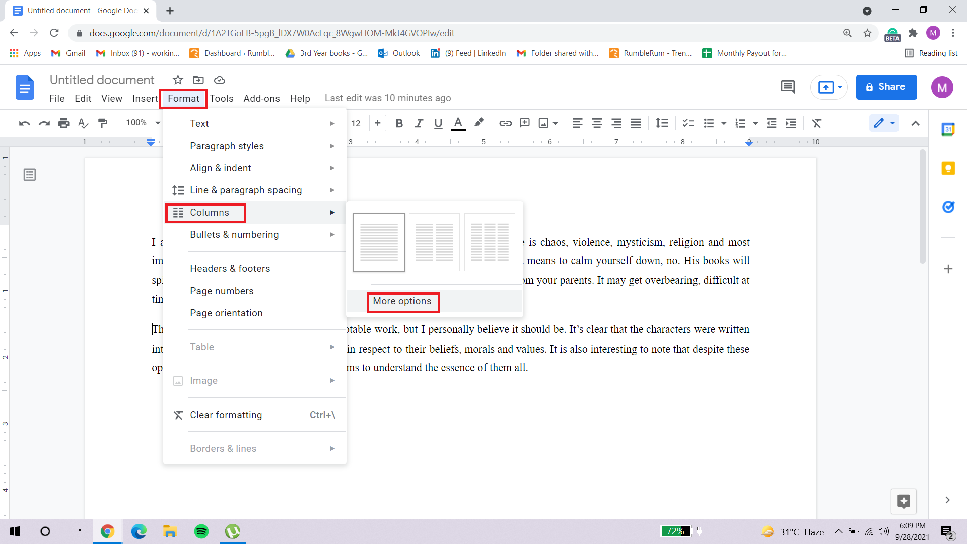This screenshot has width=967, height=544.
Task: Click the Paint format tool
Action: [x=103, y=123]
